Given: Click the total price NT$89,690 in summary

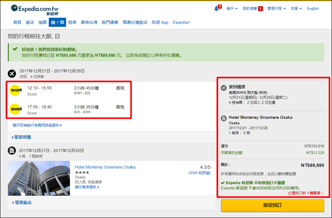Looking at the screenshot, I should (x=312, y=165).
